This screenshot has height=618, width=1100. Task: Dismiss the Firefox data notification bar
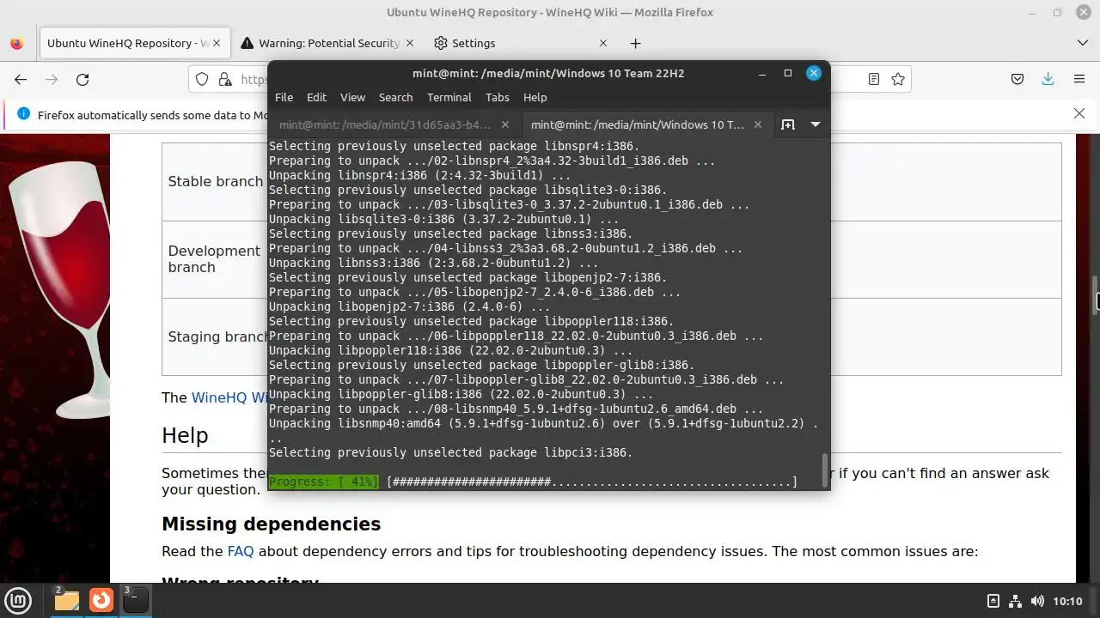1079,113
